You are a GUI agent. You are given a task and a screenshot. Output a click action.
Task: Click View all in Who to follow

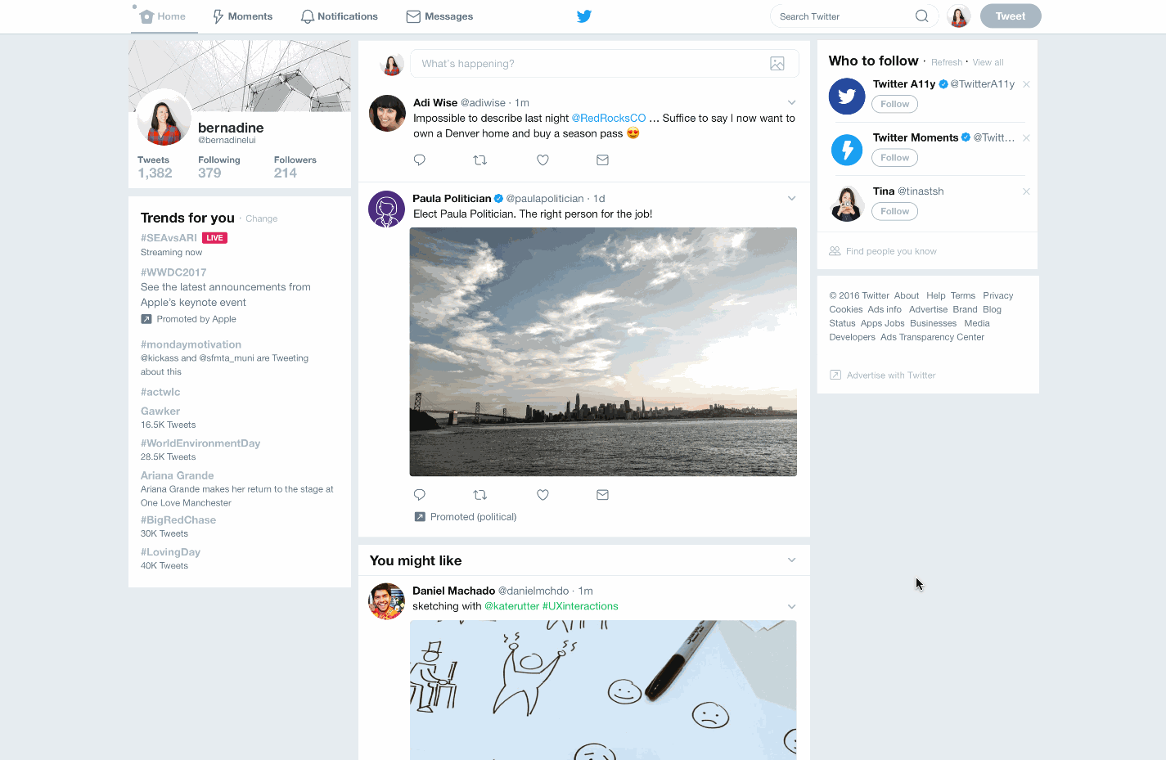988,62
